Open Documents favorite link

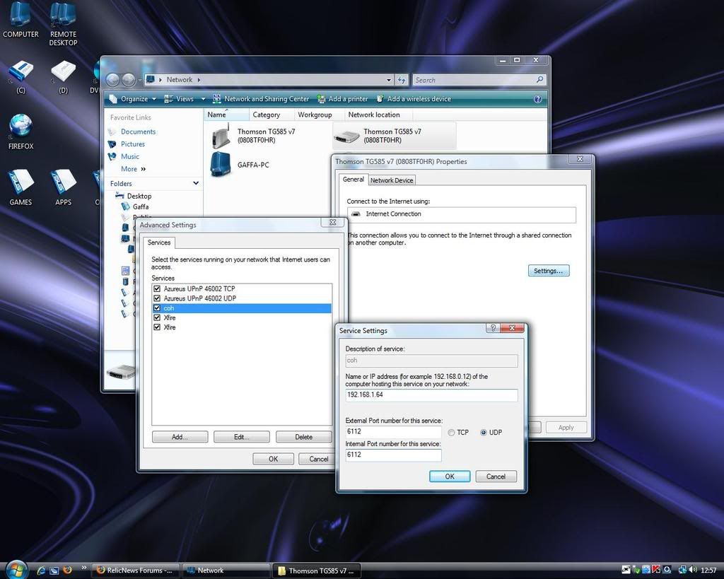click(x=138, y=131)
